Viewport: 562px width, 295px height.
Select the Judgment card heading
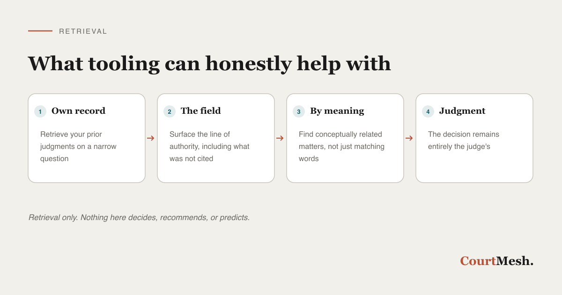point(462,111)
